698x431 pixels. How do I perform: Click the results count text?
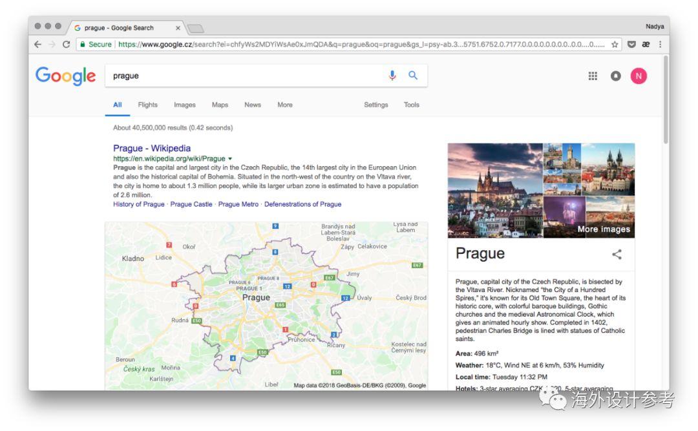[173, 128]
